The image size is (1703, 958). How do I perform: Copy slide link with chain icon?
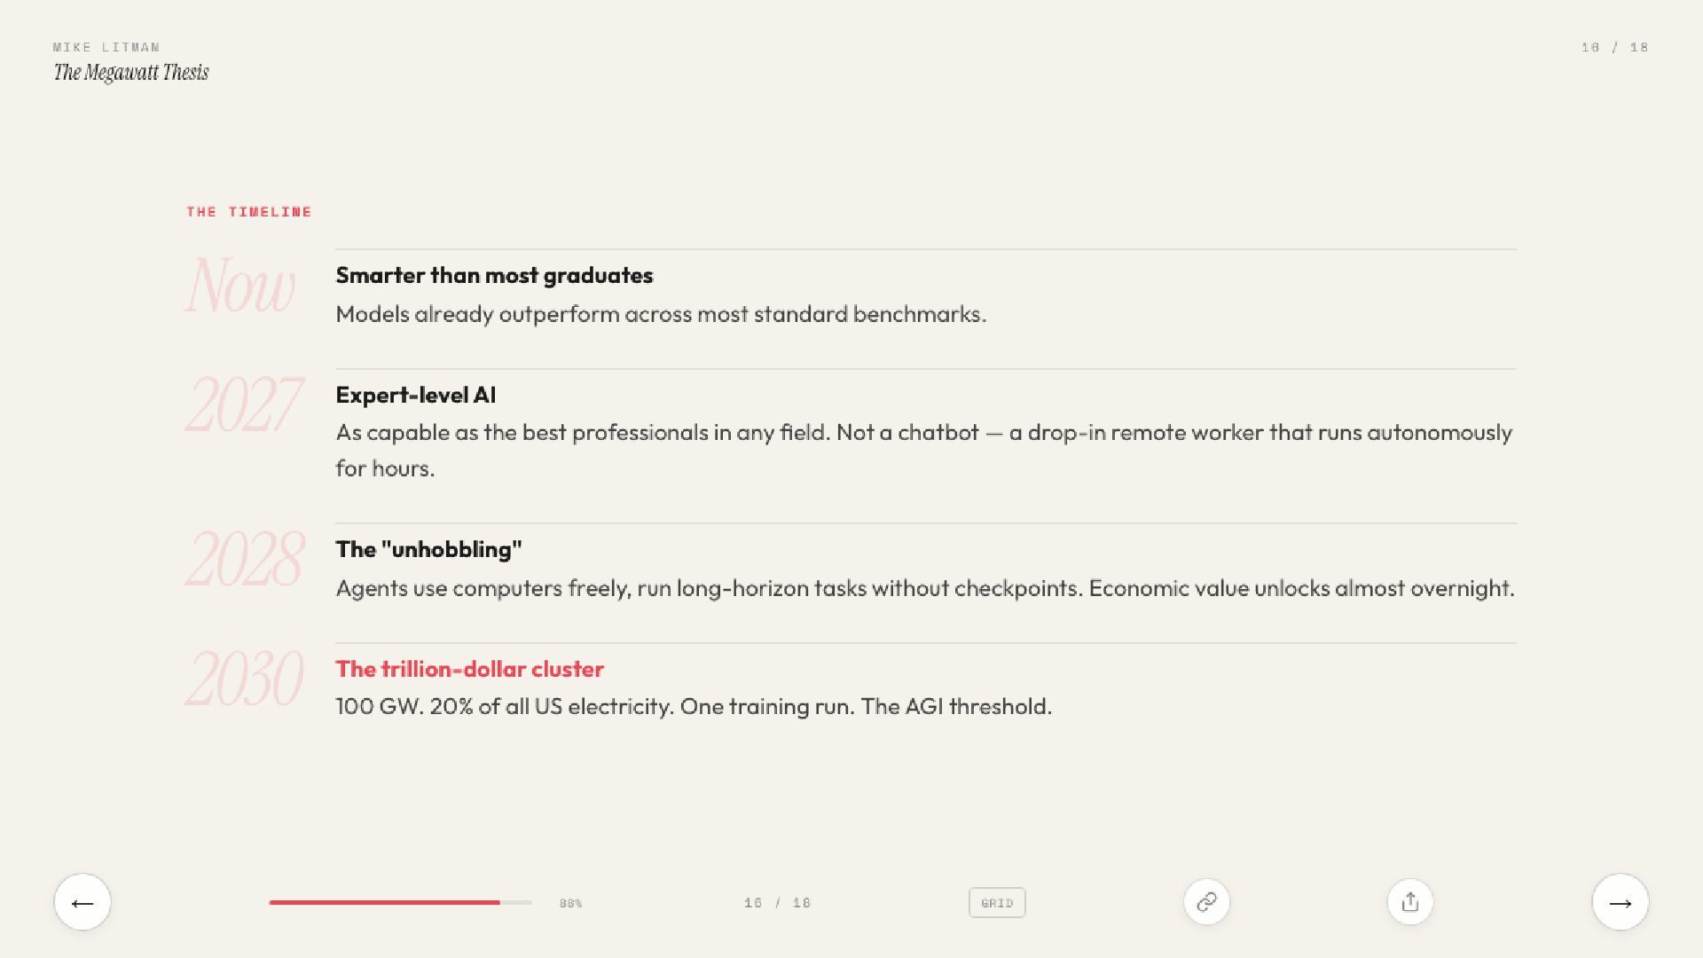click(1206, 902)
